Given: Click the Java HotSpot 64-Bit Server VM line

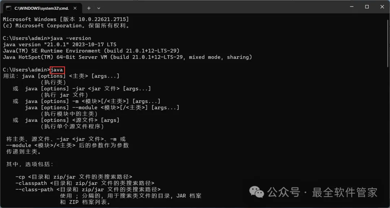Looking at the screenshot, I should point(127,57).
